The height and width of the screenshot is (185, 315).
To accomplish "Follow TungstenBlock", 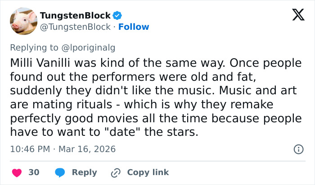I will [x=134, y=27].
